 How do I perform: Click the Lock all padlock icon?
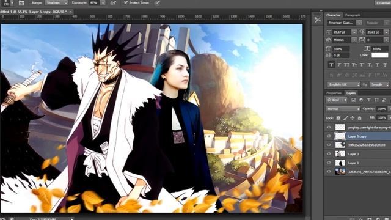coord(359,118)
